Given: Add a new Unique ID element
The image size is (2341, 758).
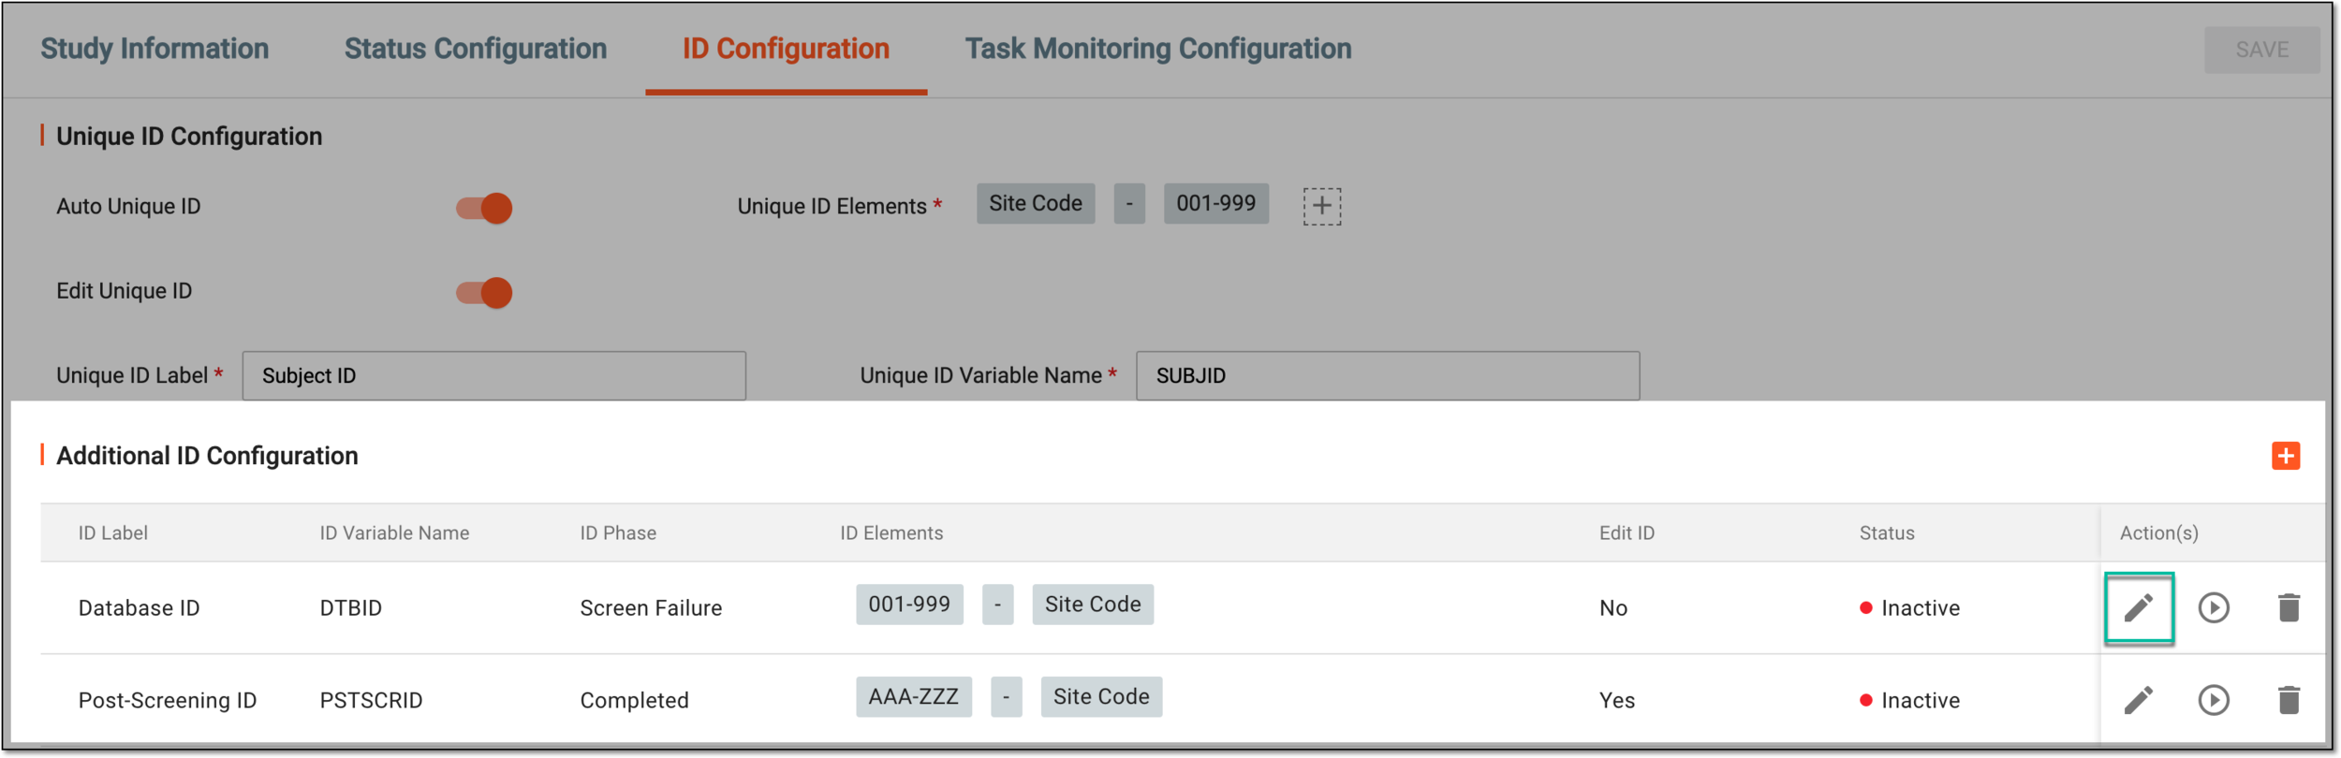Looking at the screenshot, I should point(1321,206).
